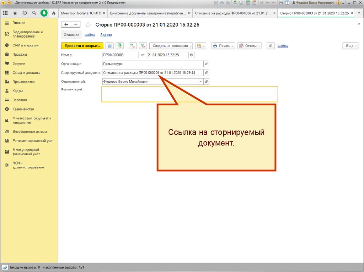Open the sections menu grid icon
364x272 pixels.
click(5, 13)
